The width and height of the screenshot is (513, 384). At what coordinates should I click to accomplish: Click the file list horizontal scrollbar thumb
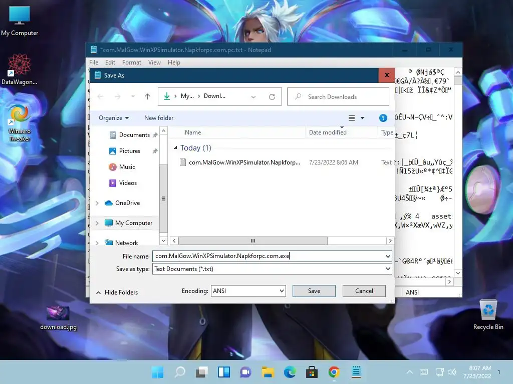[x=252, y=240]
